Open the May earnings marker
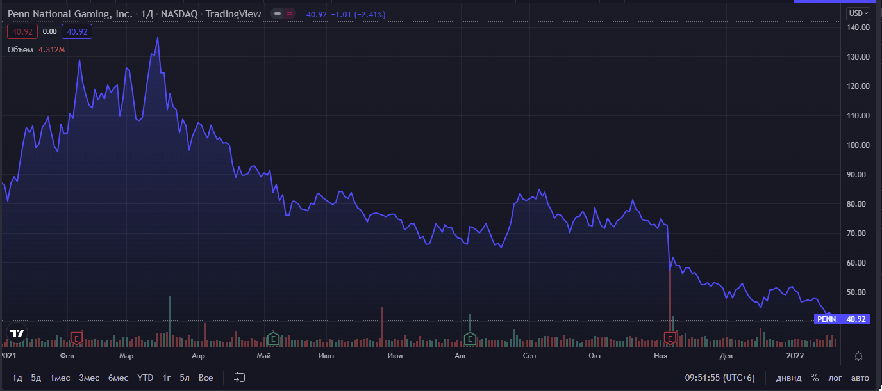882x391 pixels. pyautogui.click(x=273, y=337)
